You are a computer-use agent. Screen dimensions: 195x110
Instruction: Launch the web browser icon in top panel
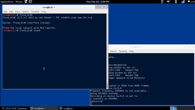26,2
